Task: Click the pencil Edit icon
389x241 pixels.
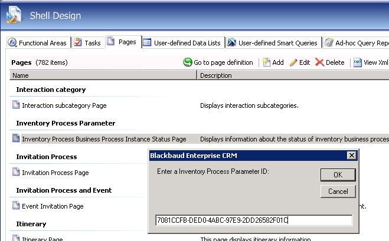Action: click(x=293, y=62)
